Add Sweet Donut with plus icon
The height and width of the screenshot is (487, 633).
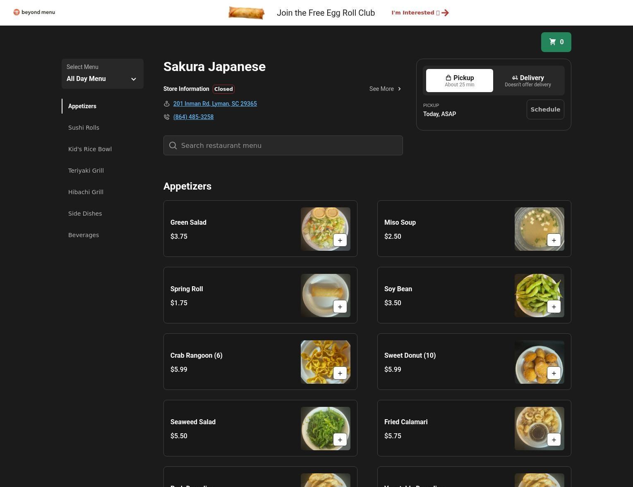click(554, 373)
